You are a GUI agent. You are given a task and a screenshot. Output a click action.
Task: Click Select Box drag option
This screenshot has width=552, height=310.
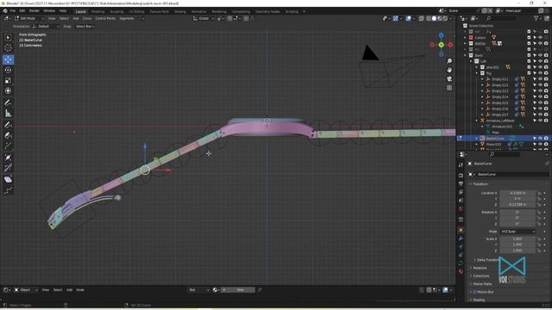(x=85, y=27)
